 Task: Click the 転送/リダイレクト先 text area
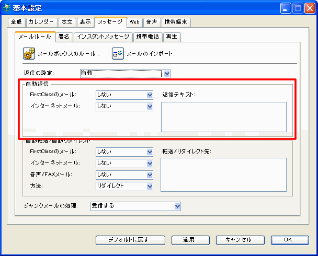223,174
